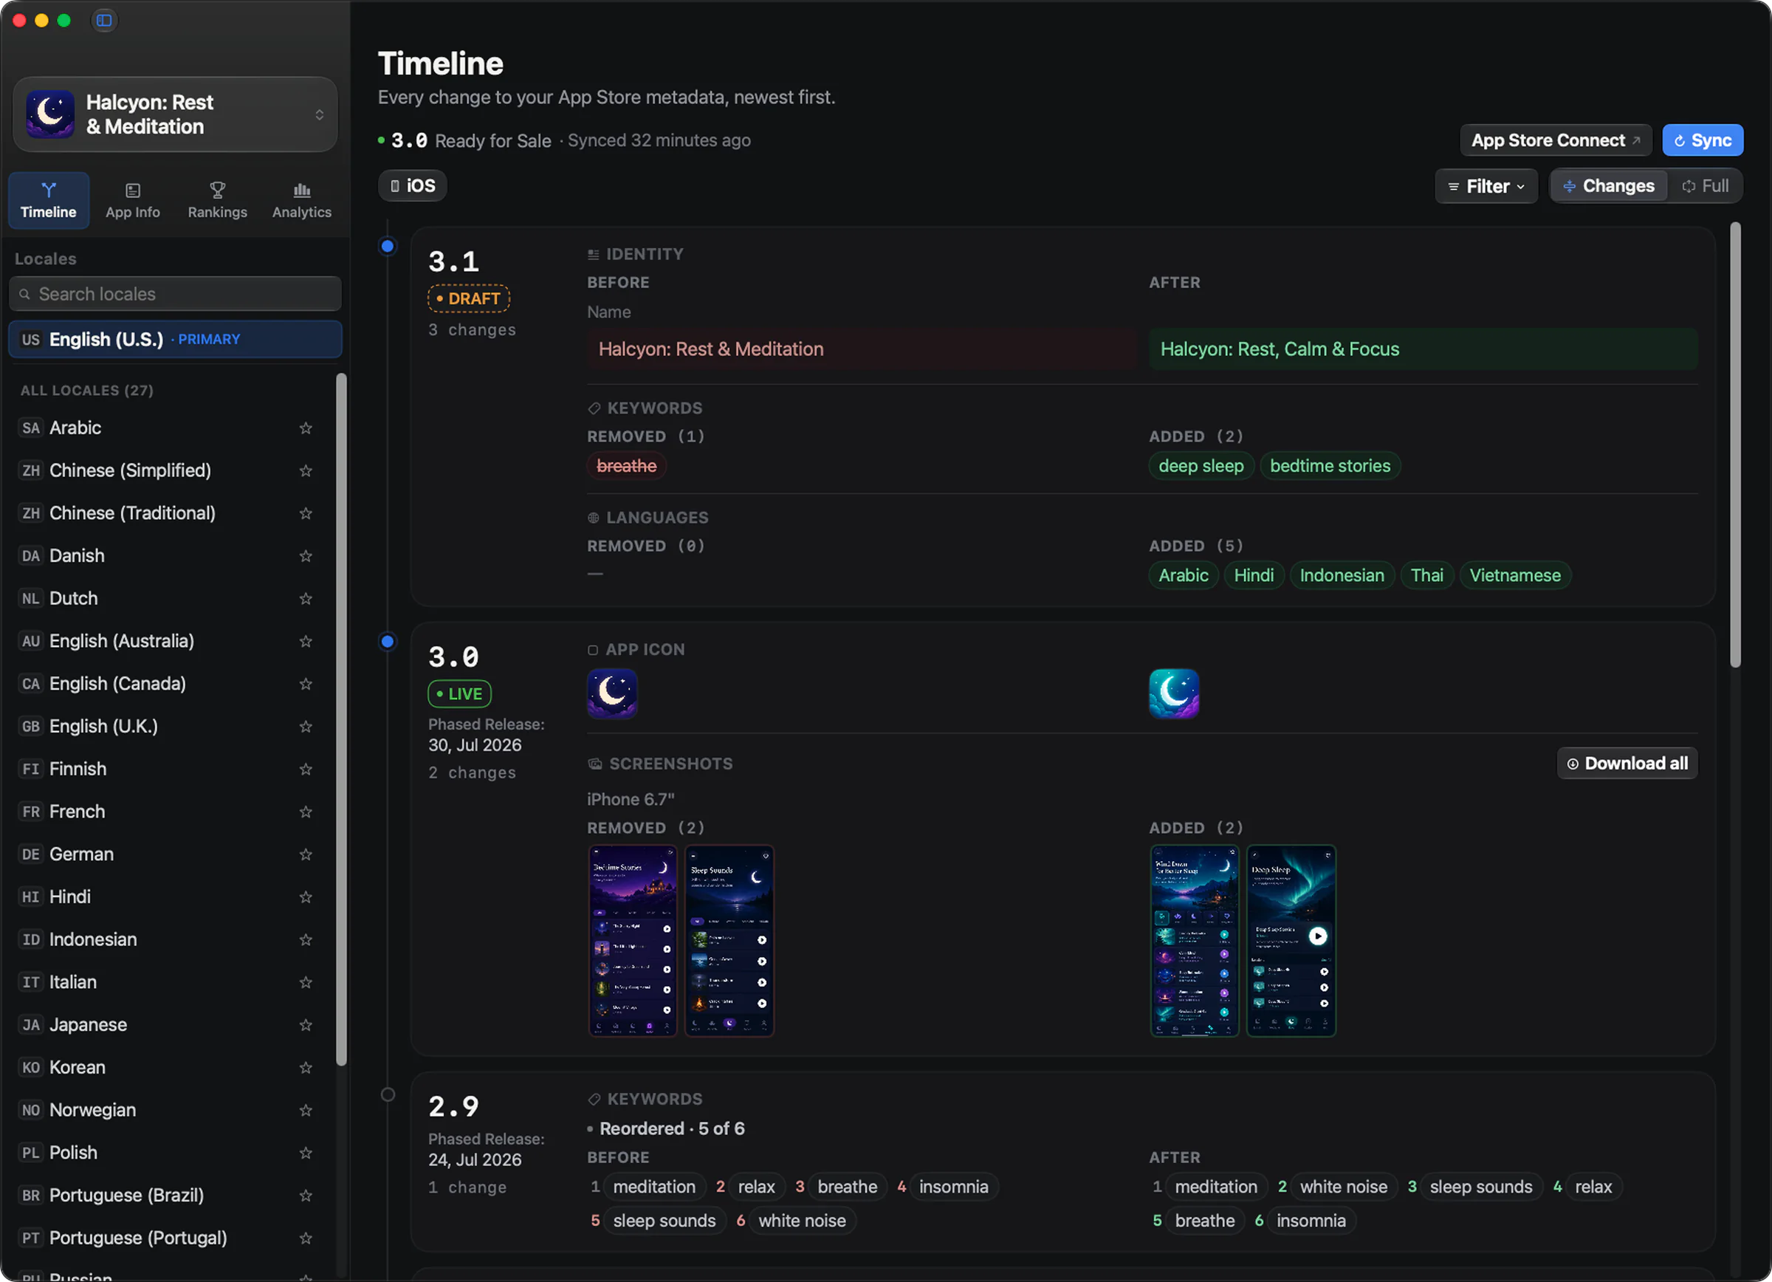This screenshot has height=1282, width=1772.
Task: Click the 3.0 live timeline marker dot
Action: click(x=388, y=642)
